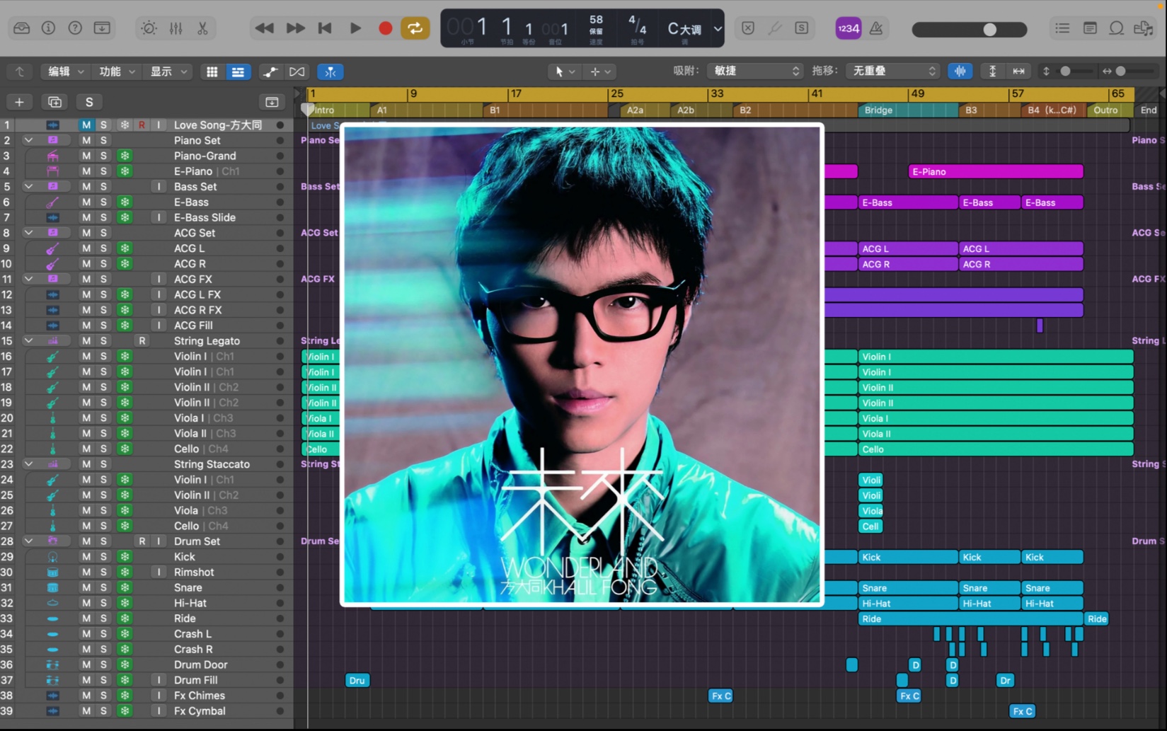Image resolution: width=1167 pixels, height=731 pixels.
Task: Collapse the Drum Set track stack
Action: [28, 541]
